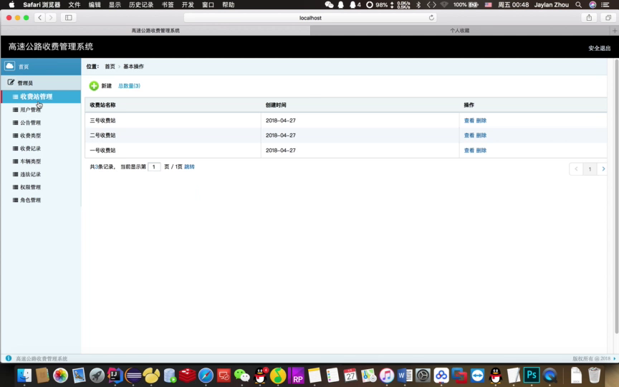Open 车辆类型 in the sidebar
Viewport: 619px width, 387px height.
coord(30,161)
